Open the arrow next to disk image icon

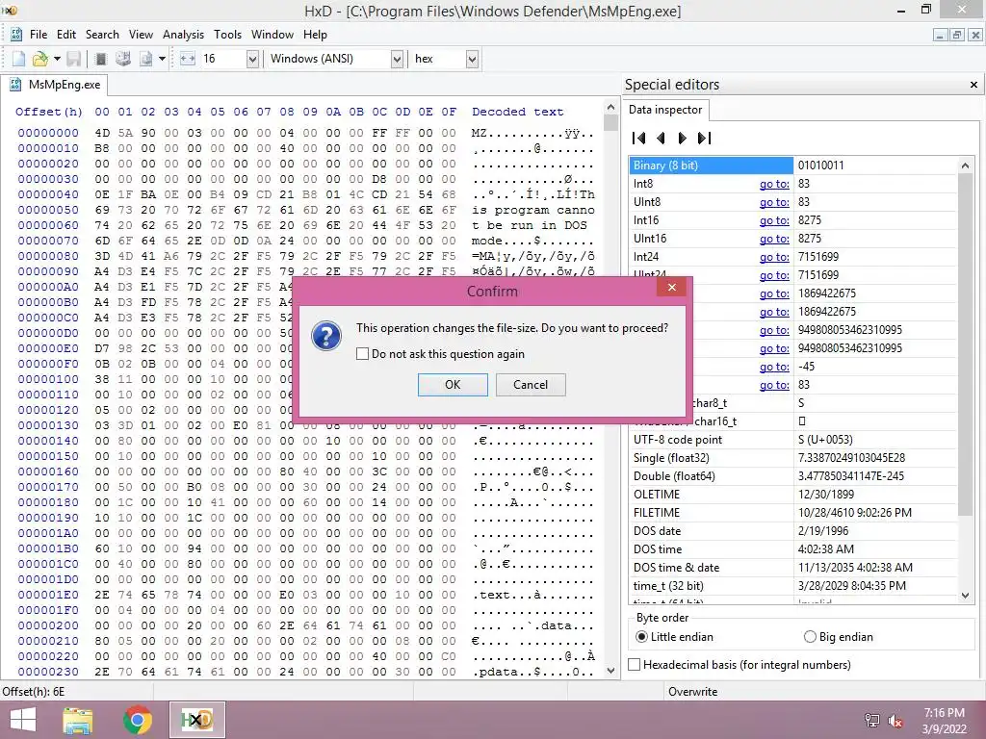point(162,59)
